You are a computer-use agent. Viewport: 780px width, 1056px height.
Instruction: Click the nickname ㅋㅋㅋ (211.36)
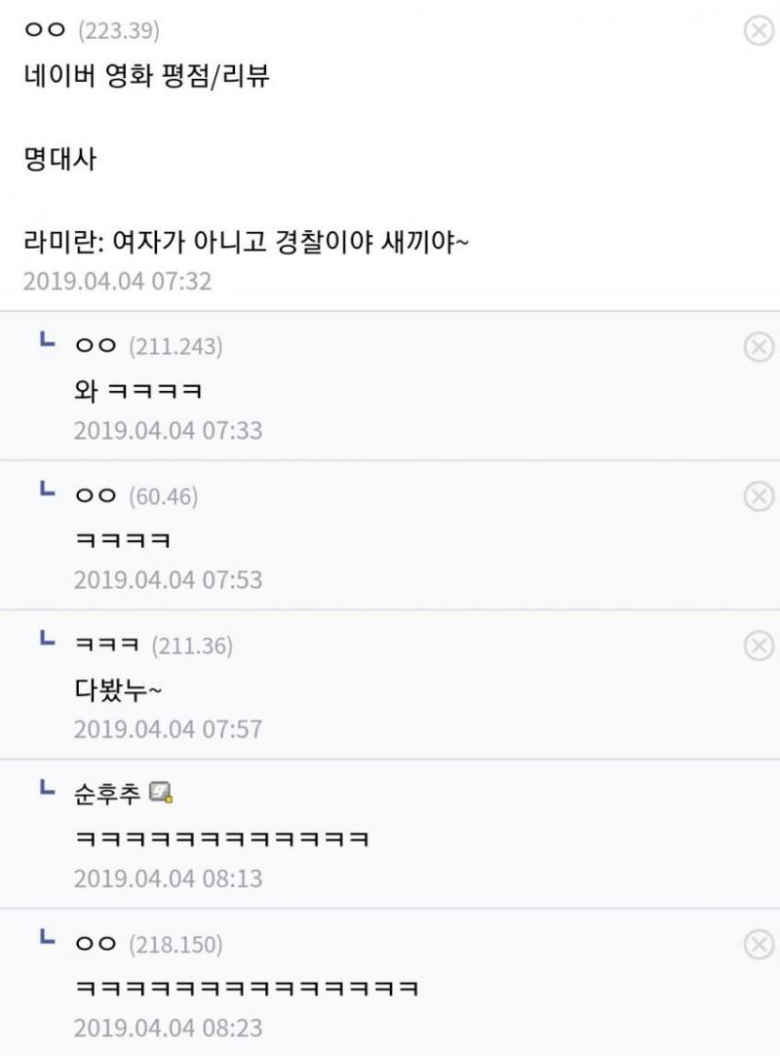click(x=107, y=645)
